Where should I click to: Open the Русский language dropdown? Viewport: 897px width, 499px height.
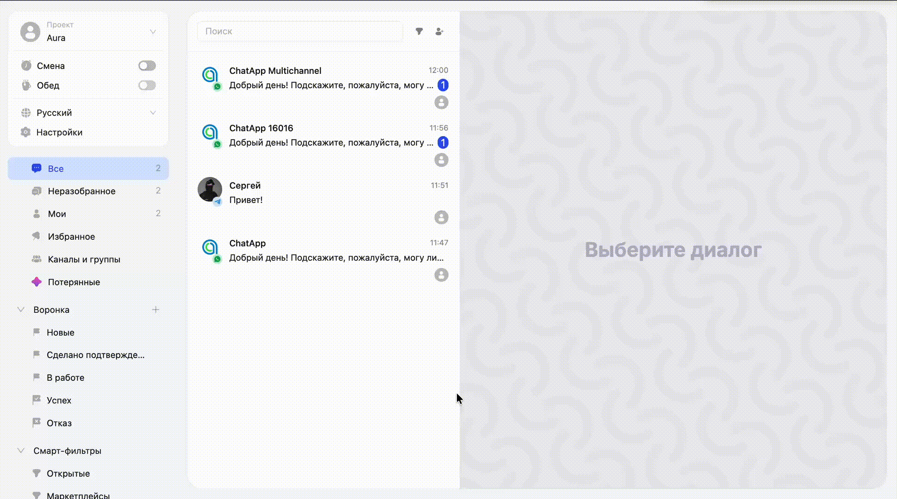153,113
